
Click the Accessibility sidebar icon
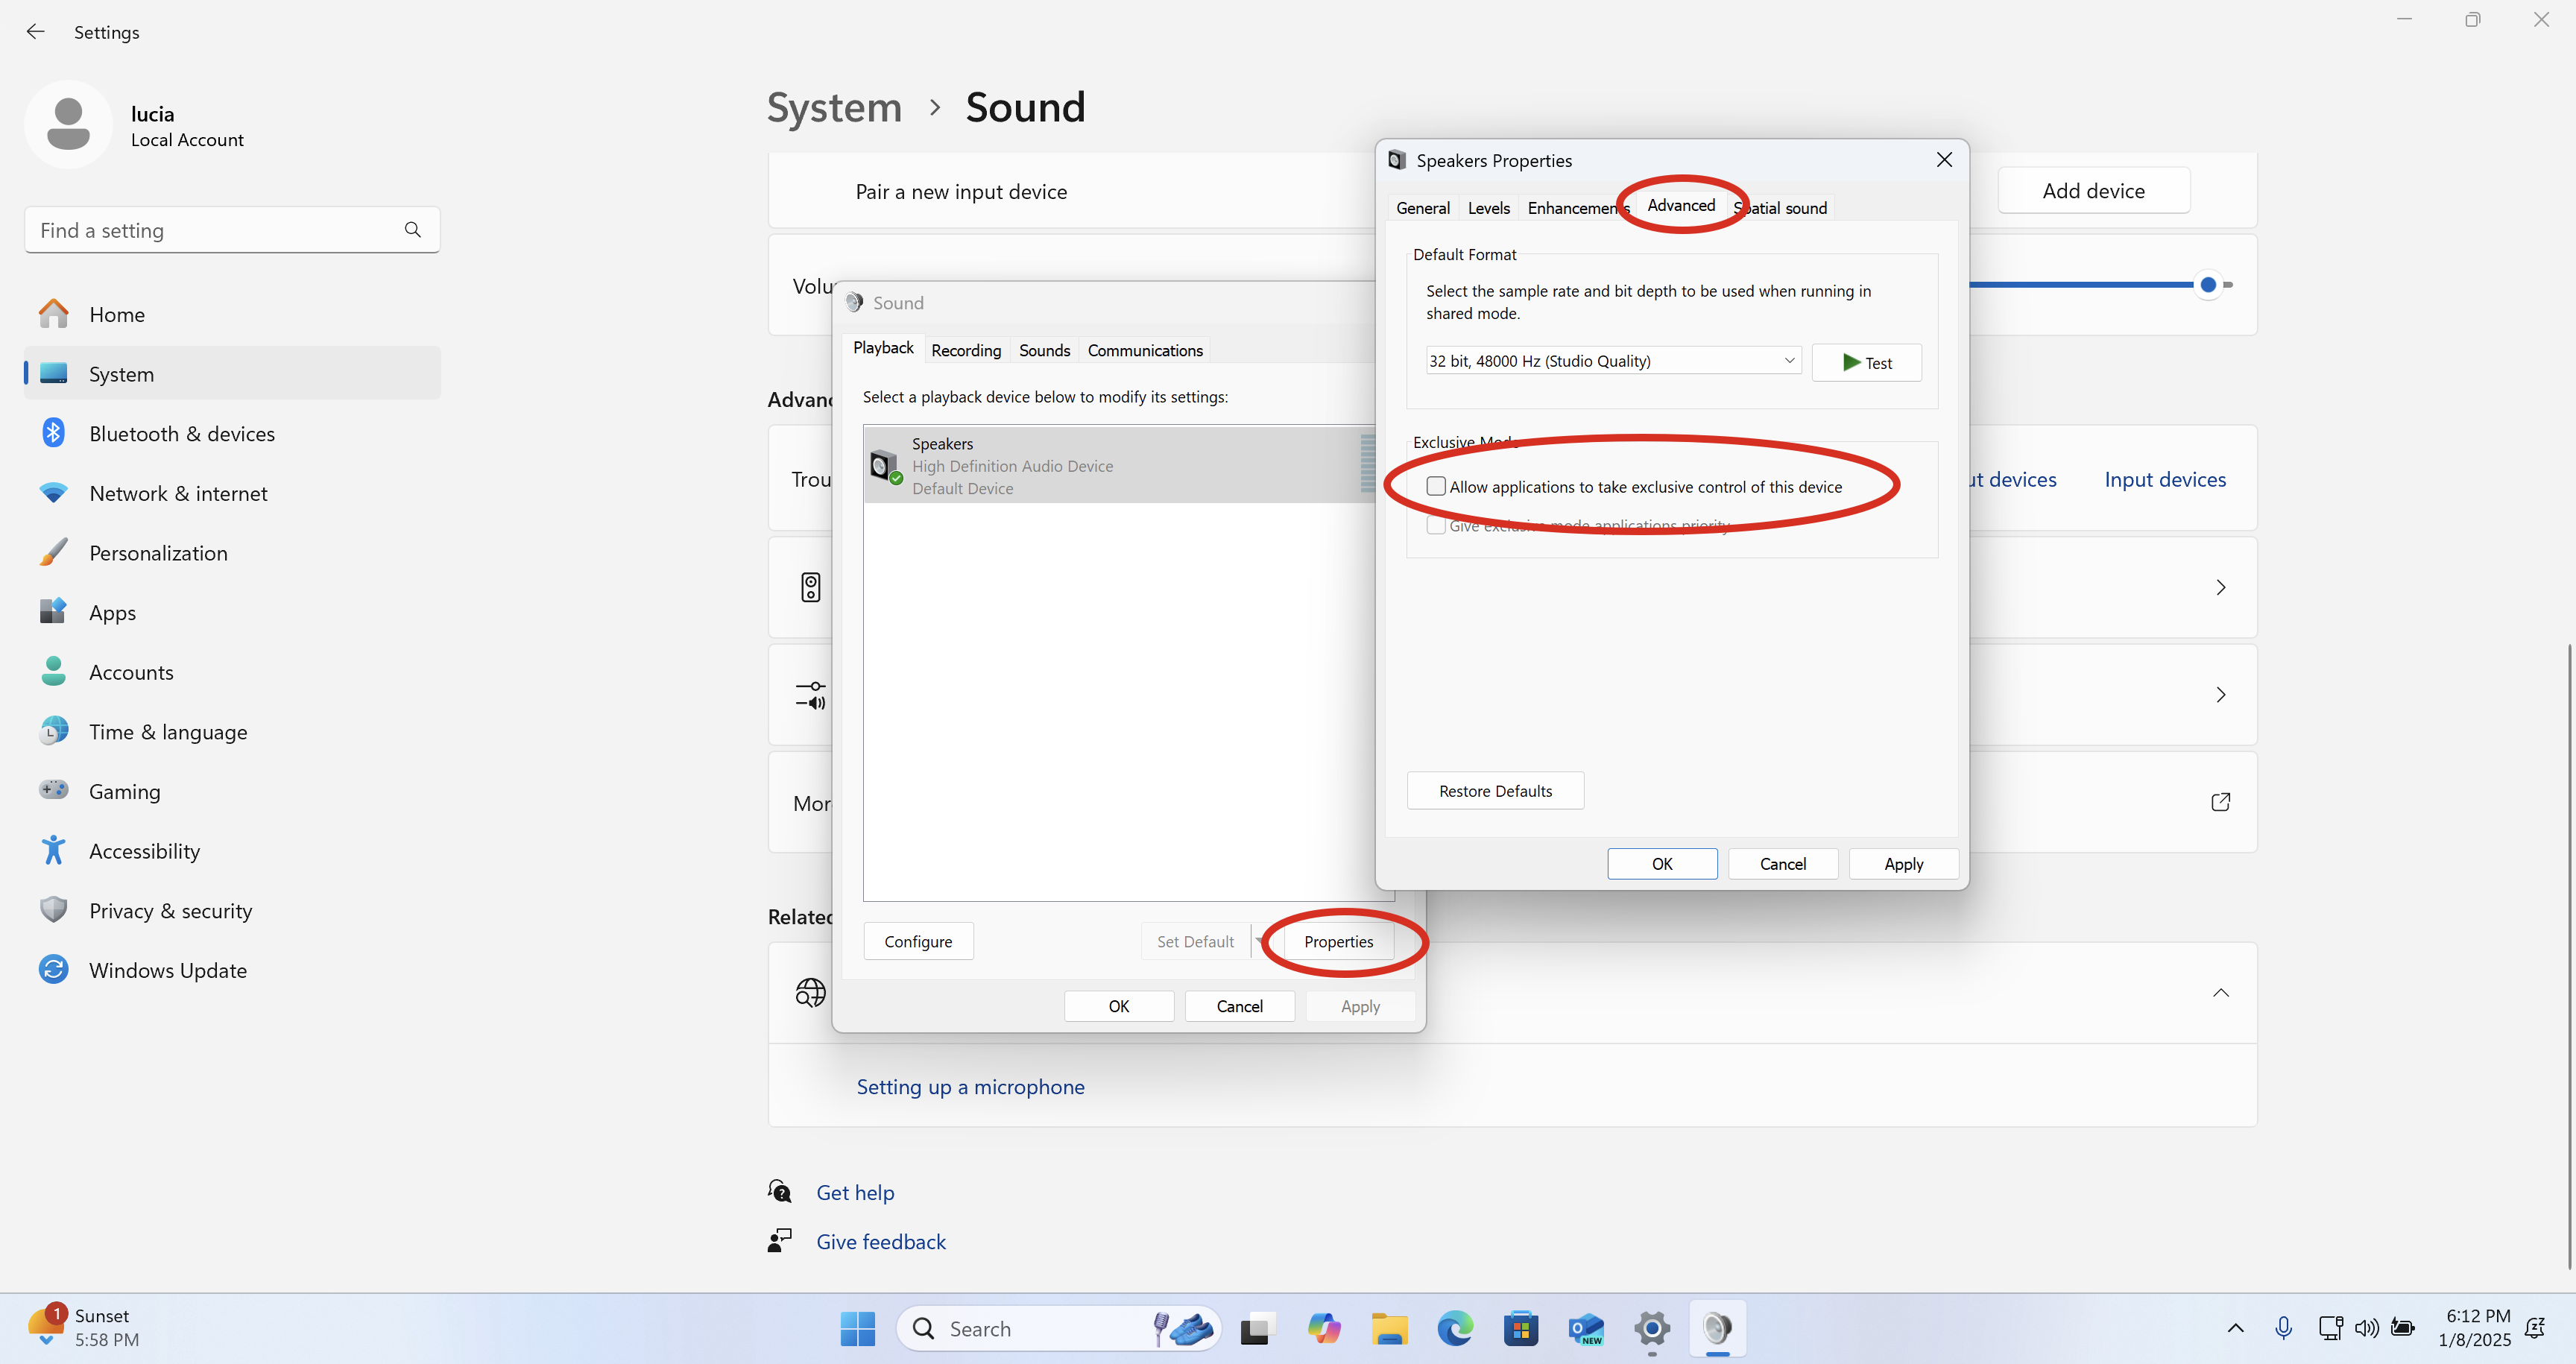(x=53, y=850)
